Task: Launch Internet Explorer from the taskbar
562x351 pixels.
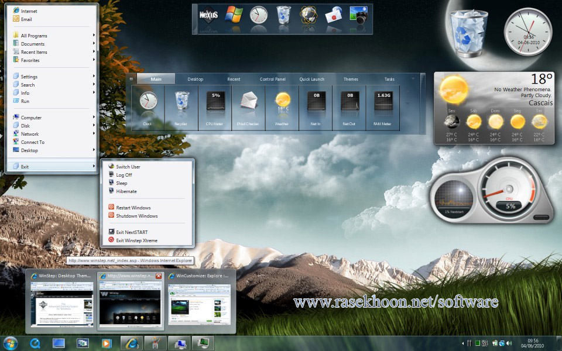Action: (132, 342)
